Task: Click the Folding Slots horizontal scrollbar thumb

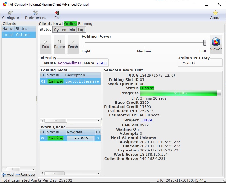Action: click(55, 121)
